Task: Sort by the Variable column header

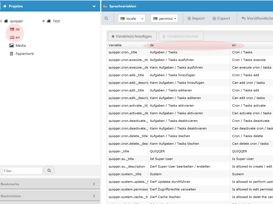Action: click(x=127, y=45)
